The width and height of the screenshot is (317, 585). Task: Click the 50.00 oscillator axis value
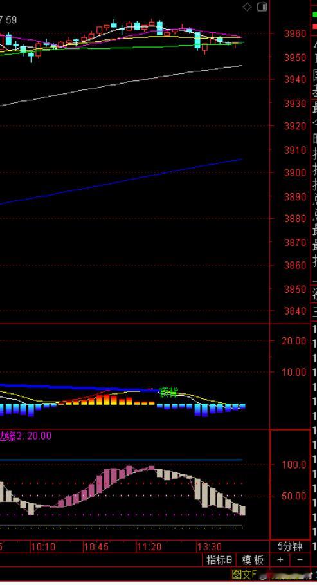pyautogui.click(x=294, y=496)
